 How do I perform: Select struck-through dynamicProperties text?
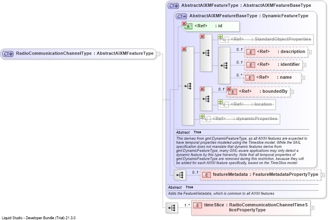click(256, 118)
